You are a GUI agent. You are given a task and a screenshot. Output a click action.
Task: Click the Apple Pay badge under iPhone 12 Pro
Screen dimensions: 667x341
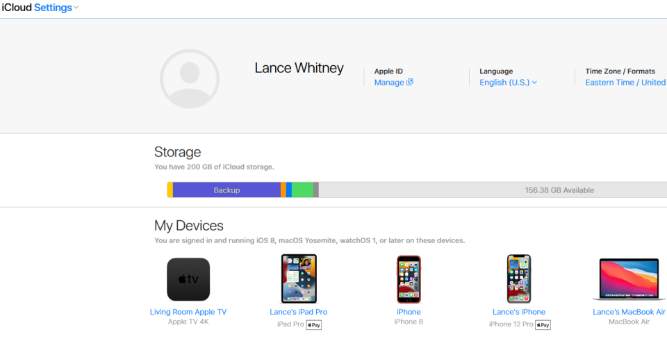(x=543, y=325)
